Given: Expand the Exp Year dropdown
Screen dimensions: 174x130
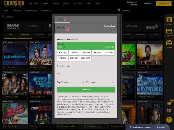Looking at the screenshot, I should point(100,82).
